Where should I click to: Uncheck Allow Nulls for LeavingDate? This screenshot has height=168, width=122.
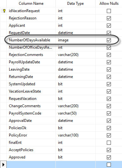(x=109, y=69)
